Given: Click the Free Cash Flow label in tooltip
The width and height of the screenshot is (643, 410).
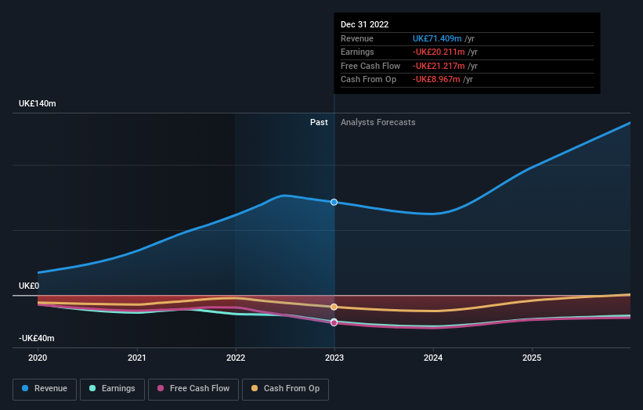Looking at the screenshot, I should [370, 66].
